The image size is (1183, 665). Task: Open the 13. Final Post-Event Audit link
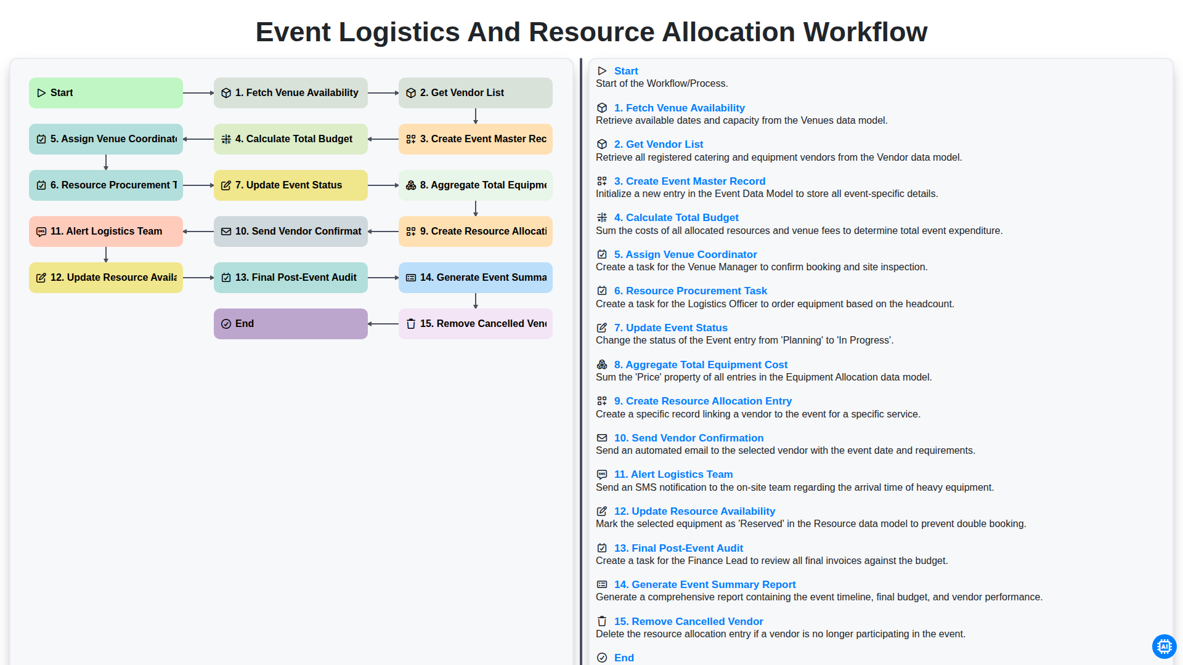click(x=678, y=548)
